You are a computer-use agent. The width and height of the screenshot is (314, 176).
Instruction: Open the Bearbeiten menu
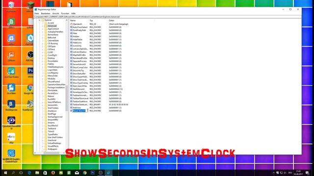46,13
